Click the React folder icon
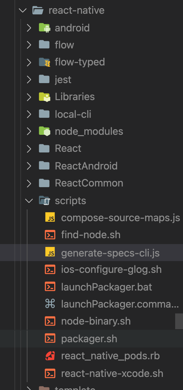The width and height of the screenshot is (183, 390). tap(44, 148)
